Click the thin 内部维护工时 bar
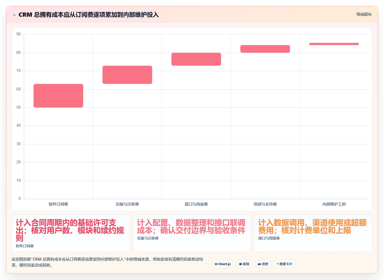This screenshot has height=280, width=384. point(334,44)
